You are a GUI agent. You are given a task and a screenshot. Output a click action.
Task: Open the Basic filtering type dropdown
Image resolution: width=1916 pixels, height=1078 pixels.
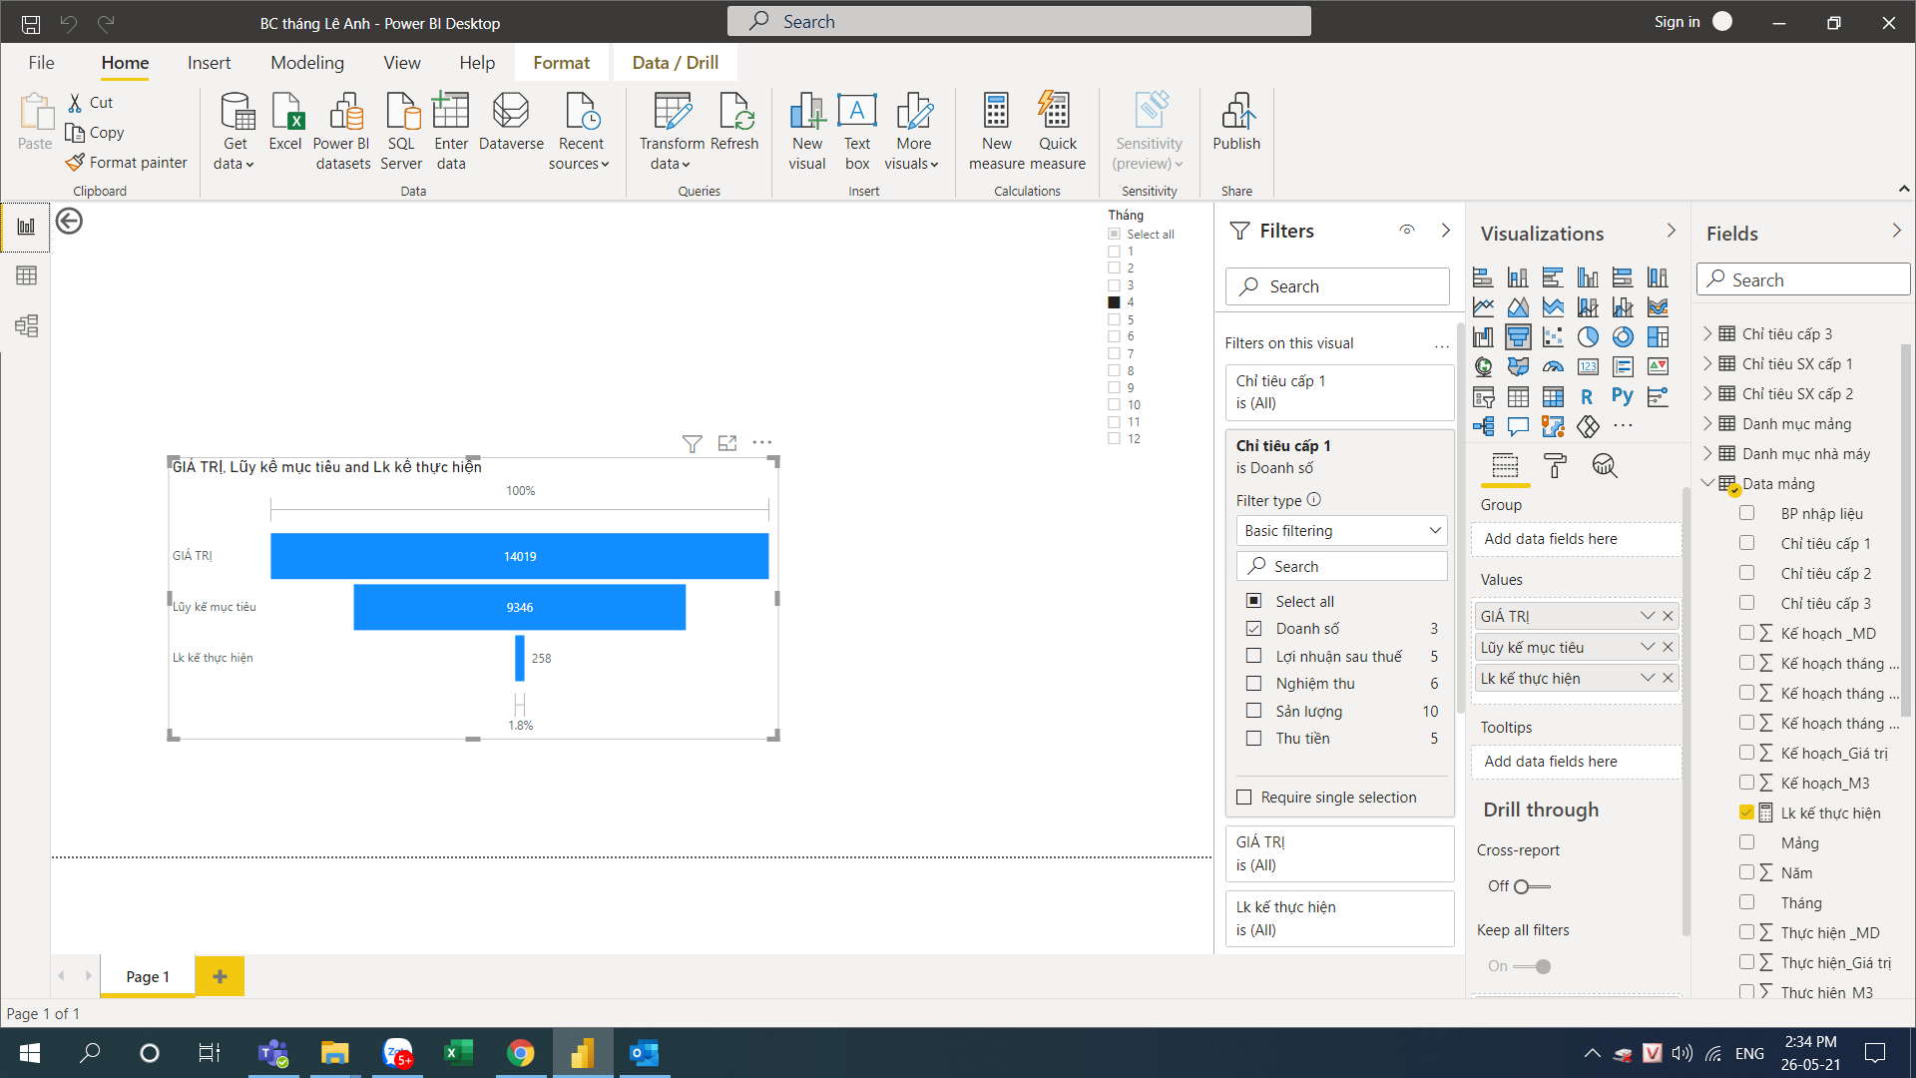coord(1342,531)
